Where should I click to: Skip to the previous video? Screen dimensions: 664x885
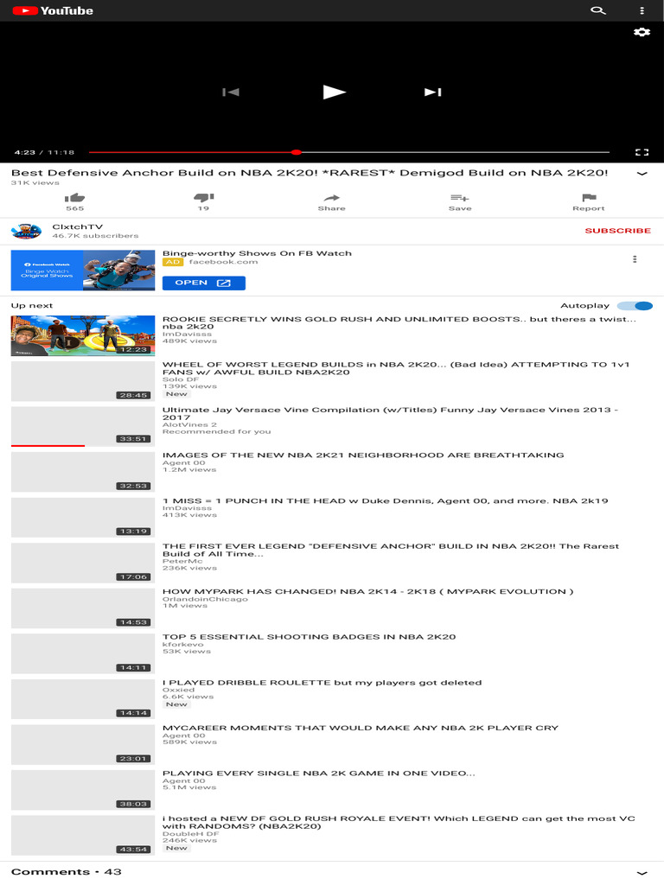231,92
